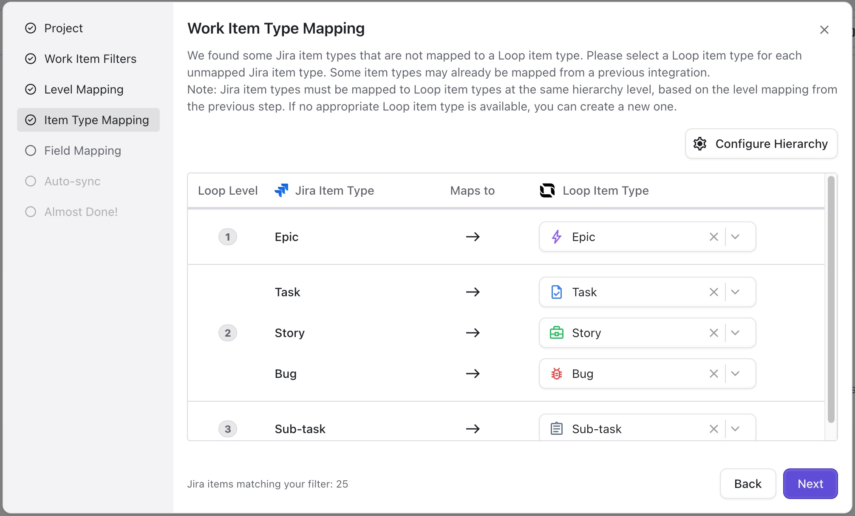
Task: Click the level 3 badge
Action: [228, 429]
